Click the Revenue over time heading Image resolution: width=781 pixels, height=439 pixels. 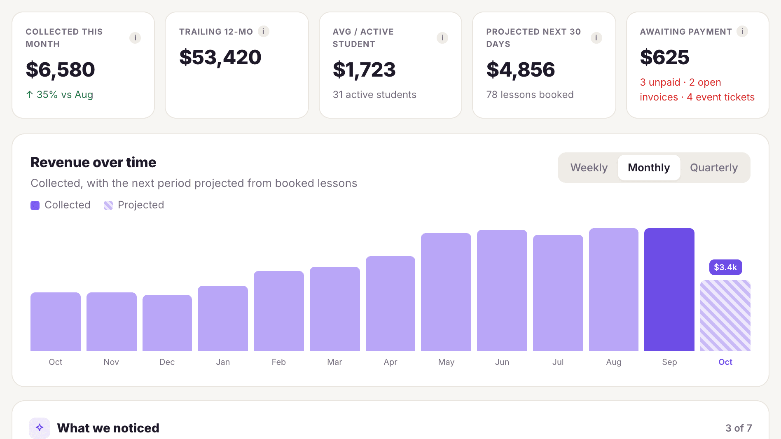[94, 163]
